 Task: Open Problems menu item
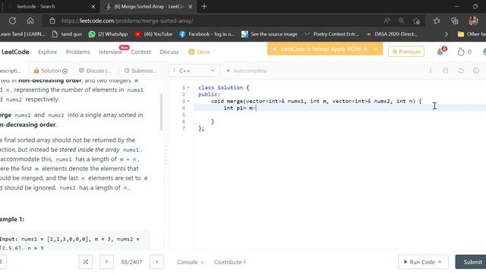coord(77,52)
